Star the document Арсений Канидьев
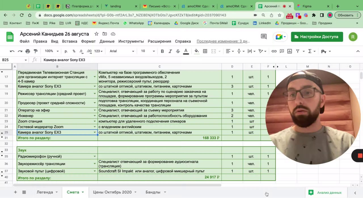The height and width of the screenshot is (198, 363). (x=96, y=34)
